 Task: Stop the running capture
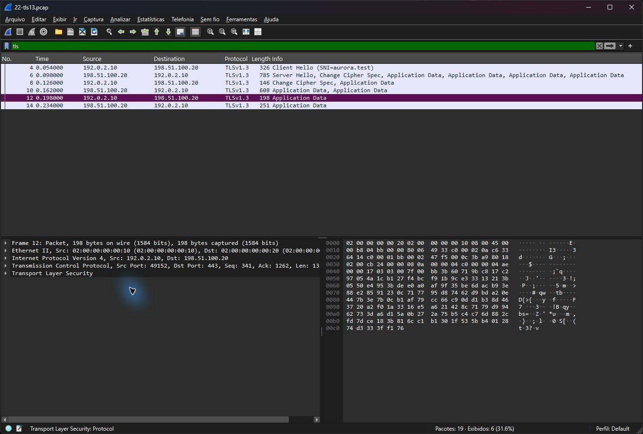pyautogui.click(x=20, y=32)
